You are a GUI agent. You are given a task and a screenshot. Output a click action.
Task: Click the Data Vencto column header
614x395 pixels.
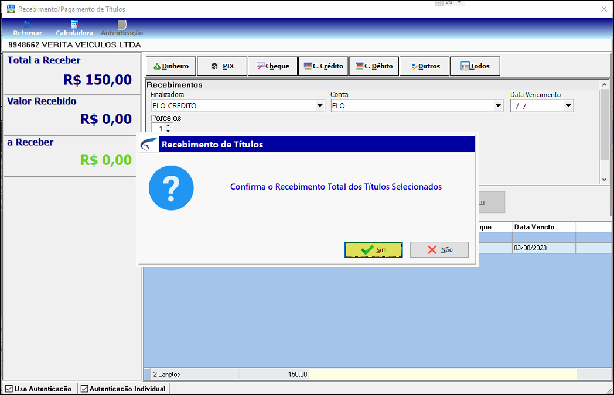coord(544,227)
